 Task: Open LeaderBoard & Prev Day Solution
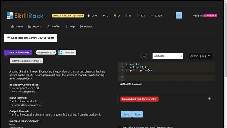pos(31,38)
